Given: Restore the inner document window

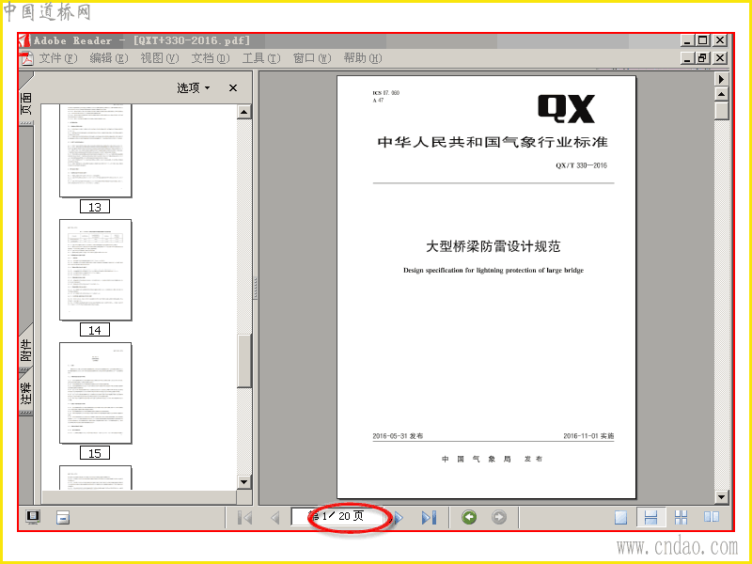Looking at the screenshot, I should 702,58.
